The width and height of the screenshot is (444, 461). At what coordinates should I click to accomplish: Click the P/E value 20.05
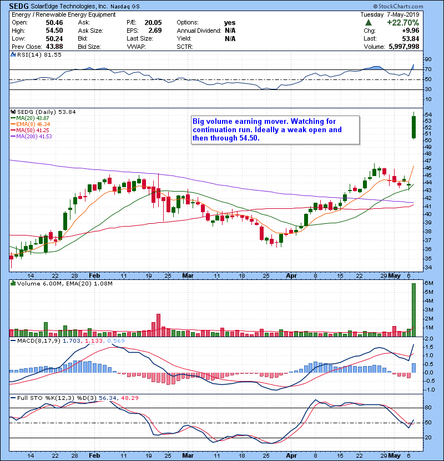click(x=153, y=23)
